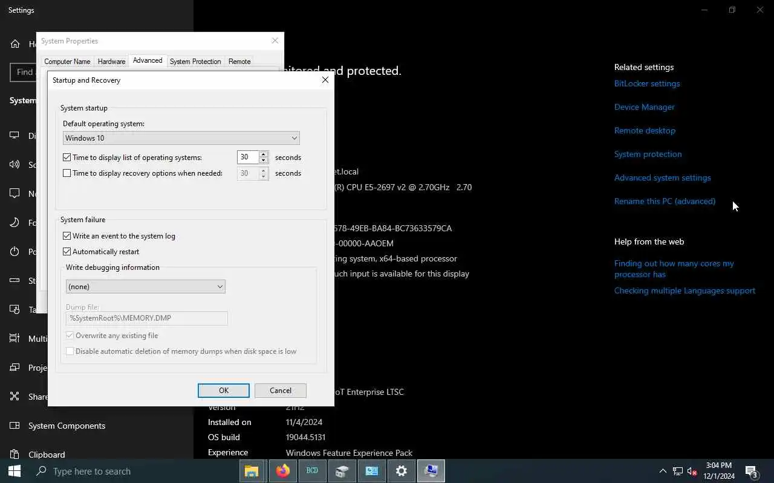Click the System Components sidebar icon
This screenshot has width=774, height=483.
pyautogui.click(x=15, y=426)
